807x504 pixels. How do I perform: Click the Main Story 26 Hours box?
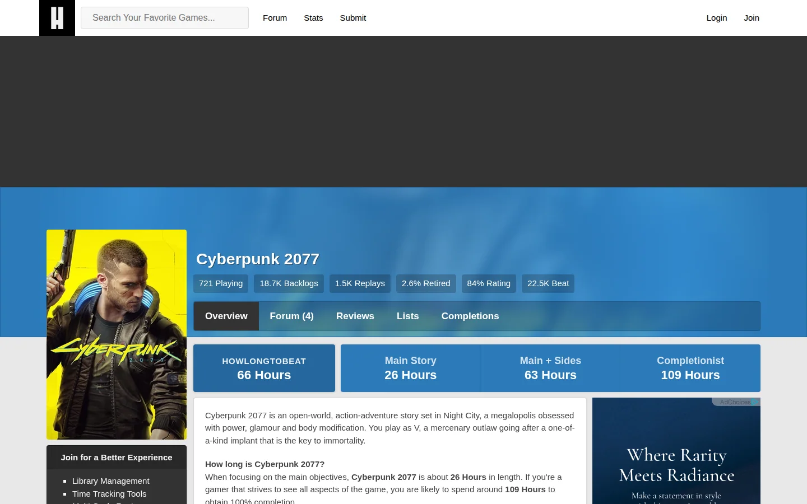pos(411,368)
